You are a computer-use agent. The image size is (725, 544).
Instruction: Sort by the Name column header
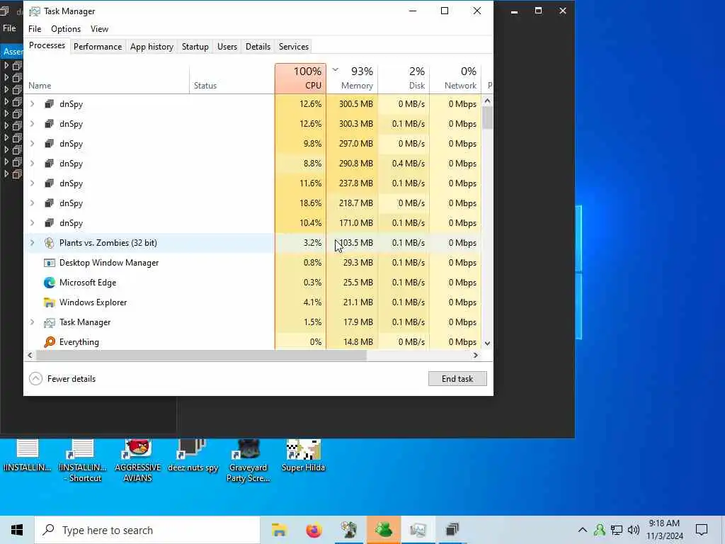[x=106, y=79]
